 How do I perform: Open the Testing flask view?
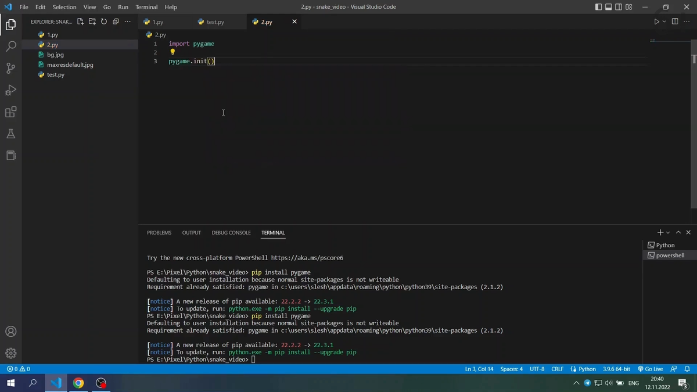pos(10,134)
